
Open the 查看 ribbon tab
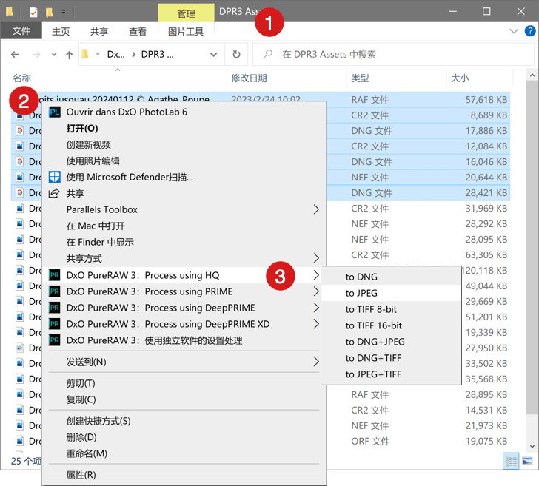tap(138, 31)
